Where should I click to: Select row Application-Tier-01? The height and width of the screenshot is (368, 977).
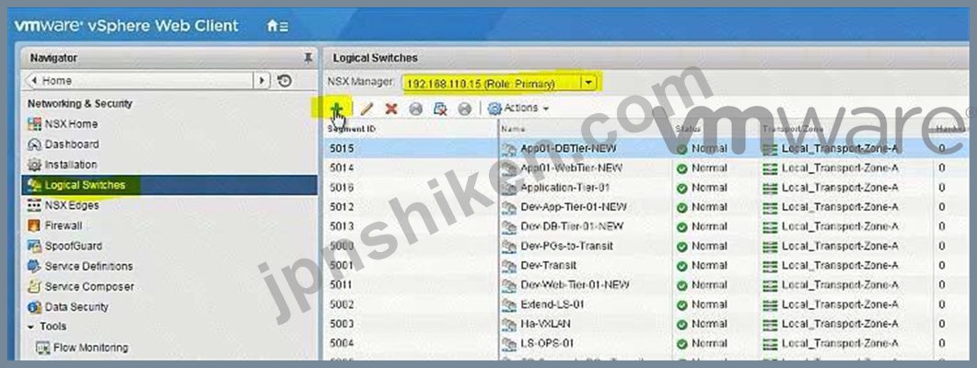click(x=646, y=188)
